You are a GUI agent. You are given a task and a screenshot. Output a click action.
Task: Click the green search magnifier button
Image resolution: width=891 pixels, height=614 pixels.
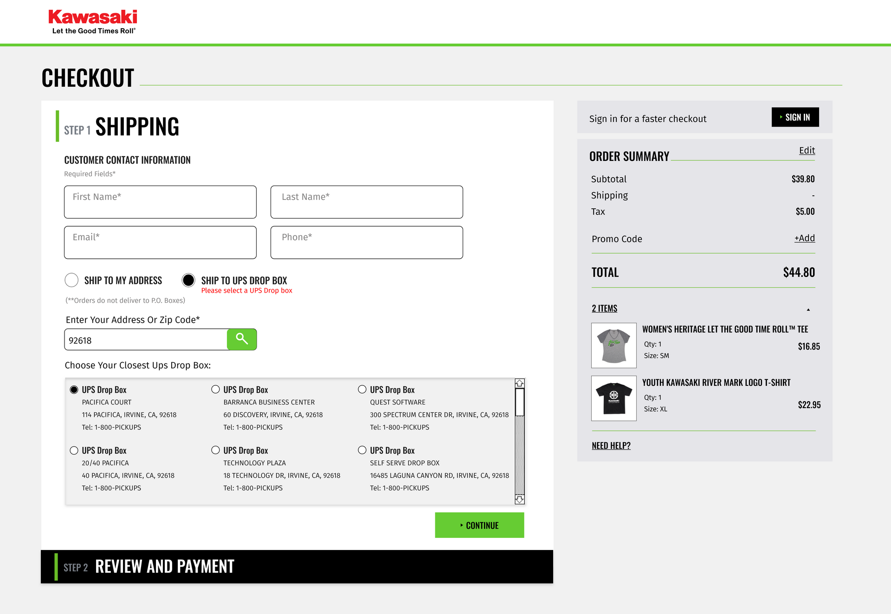(x=242, y=339)
